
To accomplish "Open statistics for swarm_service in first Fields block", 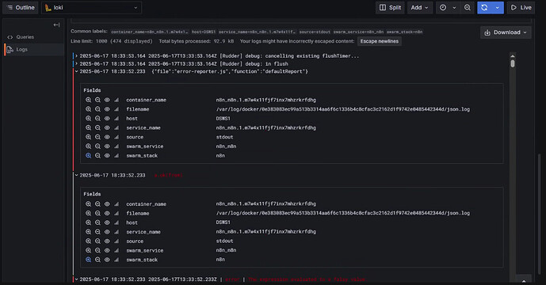I will [x=116, y=146].
